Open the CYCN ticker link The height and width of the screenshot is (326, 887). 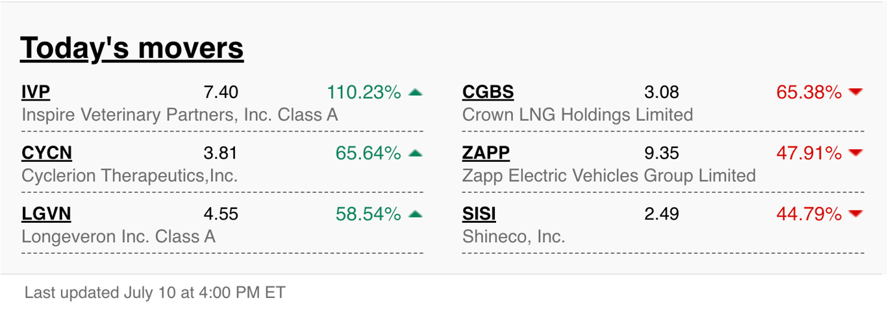pyautogui.click(x=47, y=153)
